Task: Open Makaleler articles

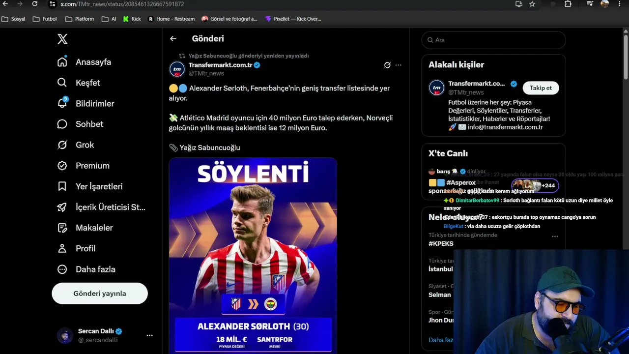Action: pyautogui.click(x=85, y=228)
